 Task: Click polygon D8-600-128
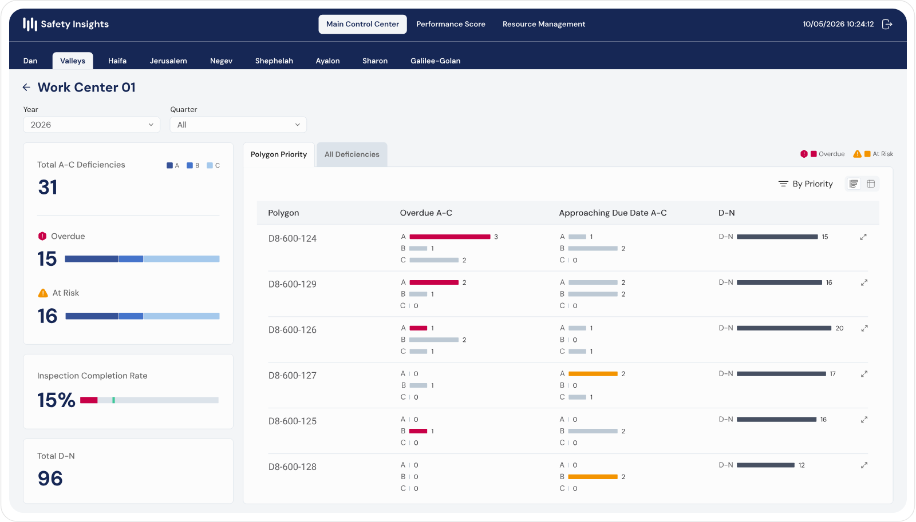[x=293, y=467]
